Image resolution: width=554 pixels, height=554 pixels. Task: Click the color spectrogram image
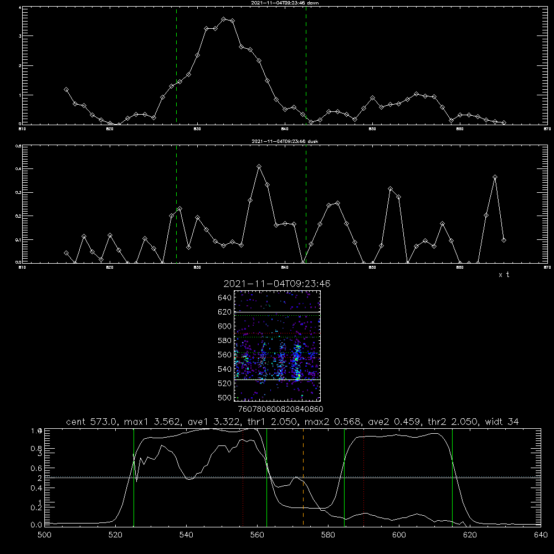pyautogui.click(x=278, y=346)
